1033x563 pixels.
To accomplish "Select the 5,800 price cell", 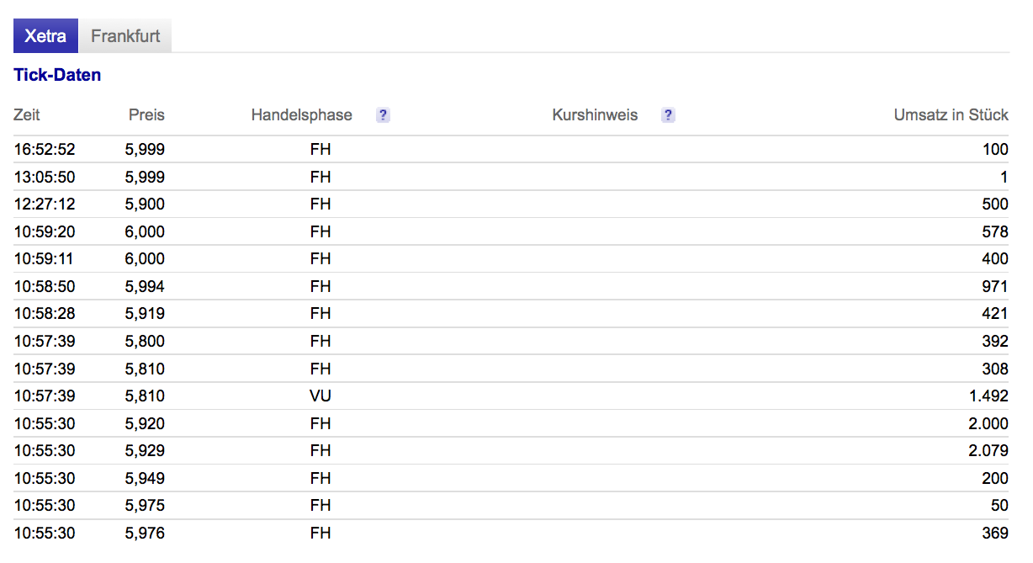I will pyautogui.click(x=145, y=341).
